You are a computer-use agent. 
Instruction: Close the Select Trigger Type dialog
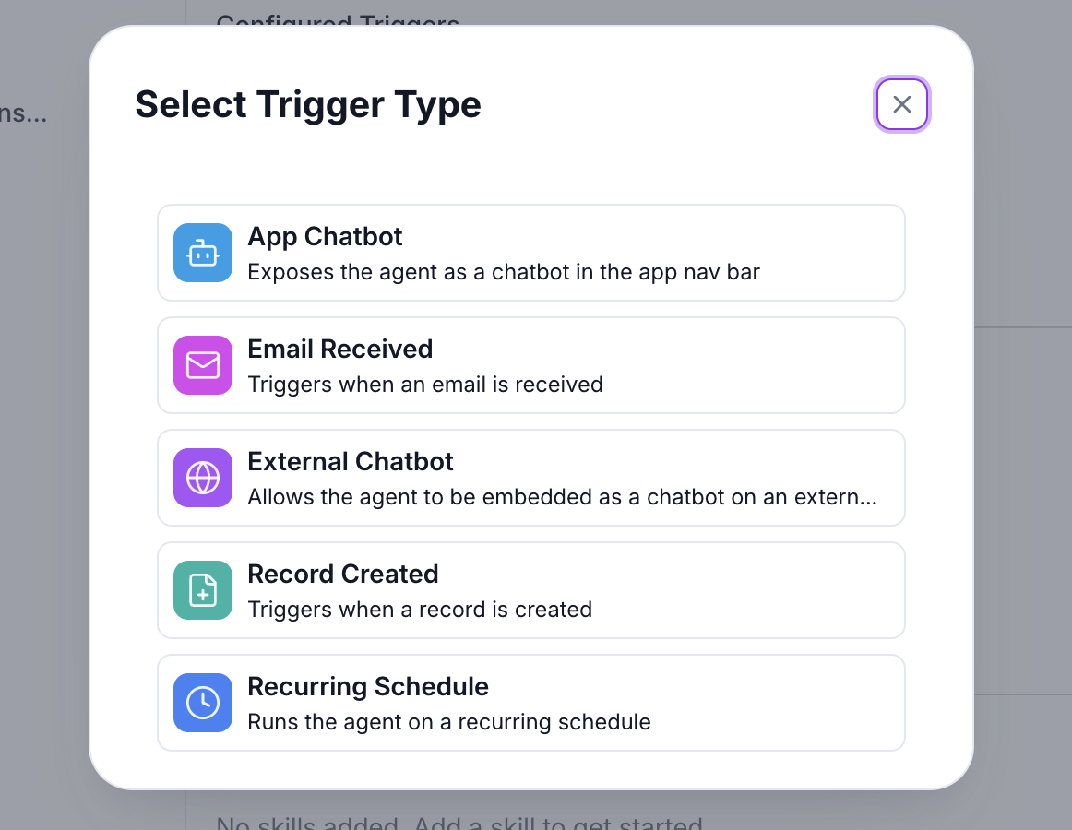point(901,104)
